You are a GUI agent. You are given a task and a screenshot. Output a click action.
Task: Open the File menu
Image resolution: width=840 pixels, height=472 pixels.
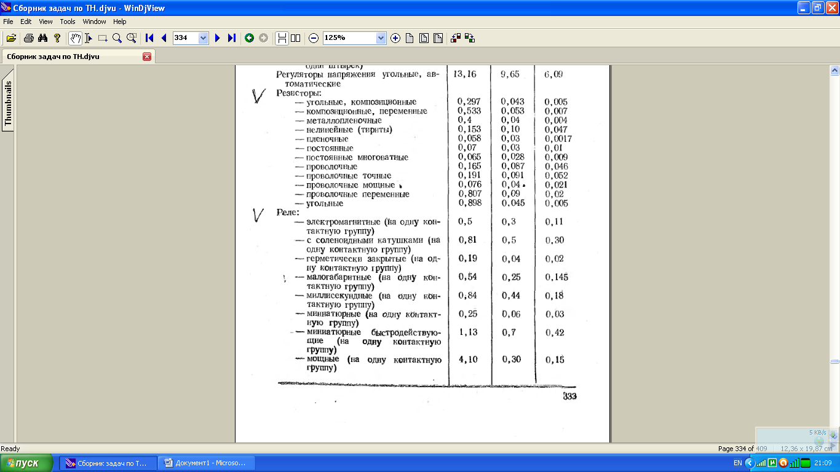pyautogui.click(x=8, y=22)
